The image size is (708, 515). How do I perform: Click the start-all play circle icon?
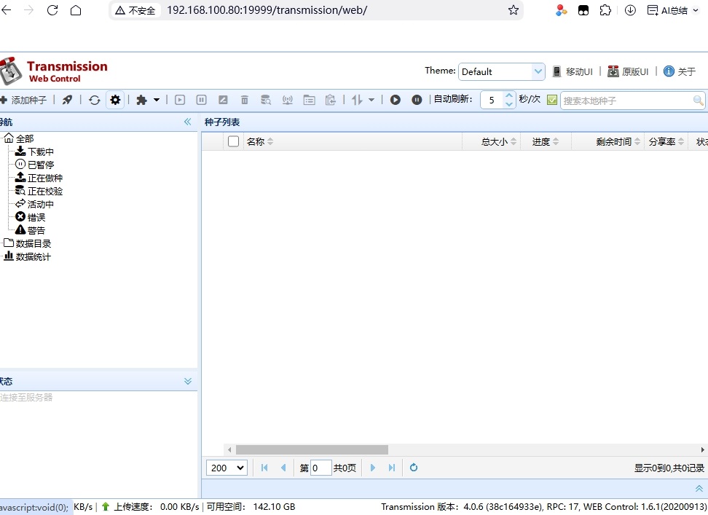point(395,100)
